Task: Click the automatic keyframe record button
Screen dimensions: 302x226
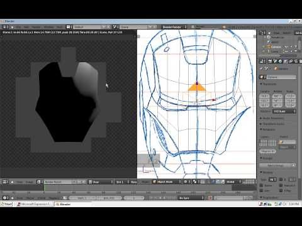Action: tap(210, 198)
